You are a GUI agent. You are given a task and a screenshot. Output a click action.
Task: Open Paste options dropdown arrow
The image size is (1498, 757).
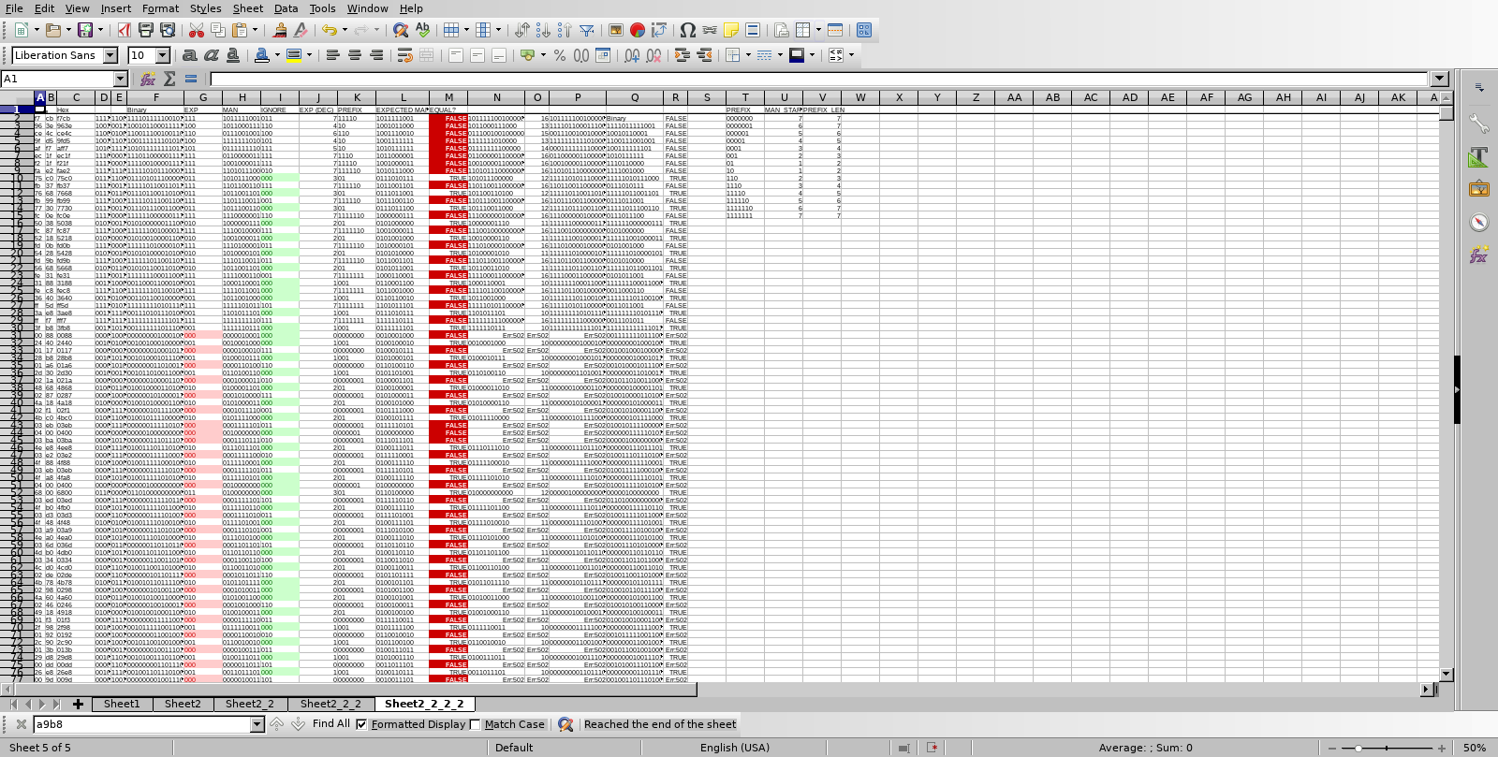pyautogui.click(x=257, y=30)
